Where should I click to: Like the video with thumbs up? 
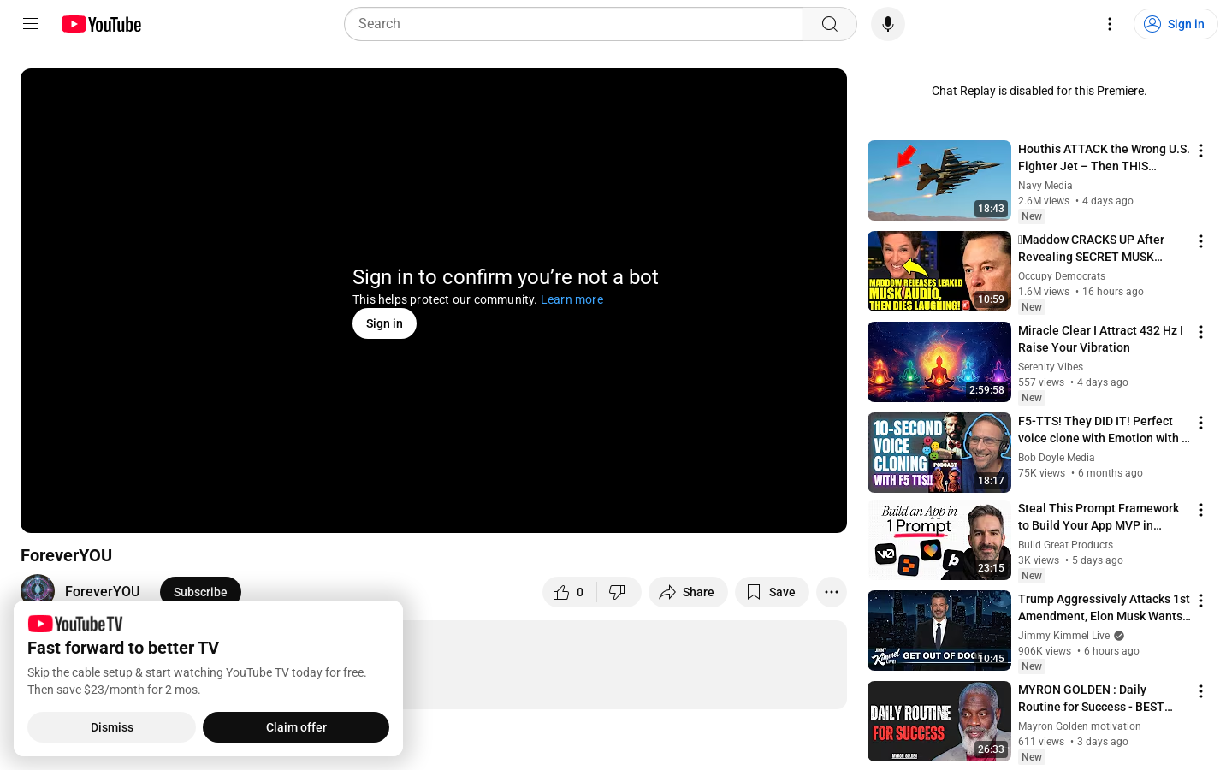click(570, 592)
